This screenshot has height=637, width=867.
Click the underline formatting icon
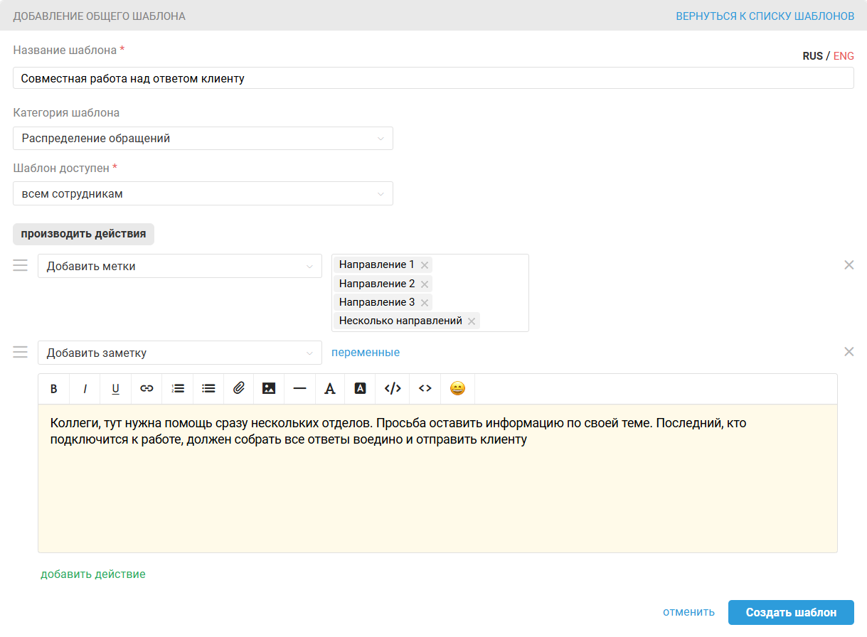115,389
